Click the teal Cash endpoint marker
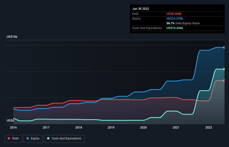Image resolution: width=229 pixels, height=147 pixels. point(224,69)
